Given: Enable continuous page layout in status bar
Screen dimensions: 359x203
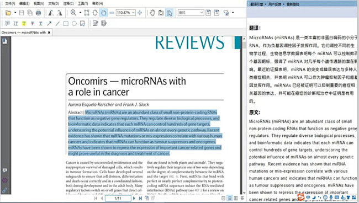Looking at the screenshot, I should click(x=230, y=198).
